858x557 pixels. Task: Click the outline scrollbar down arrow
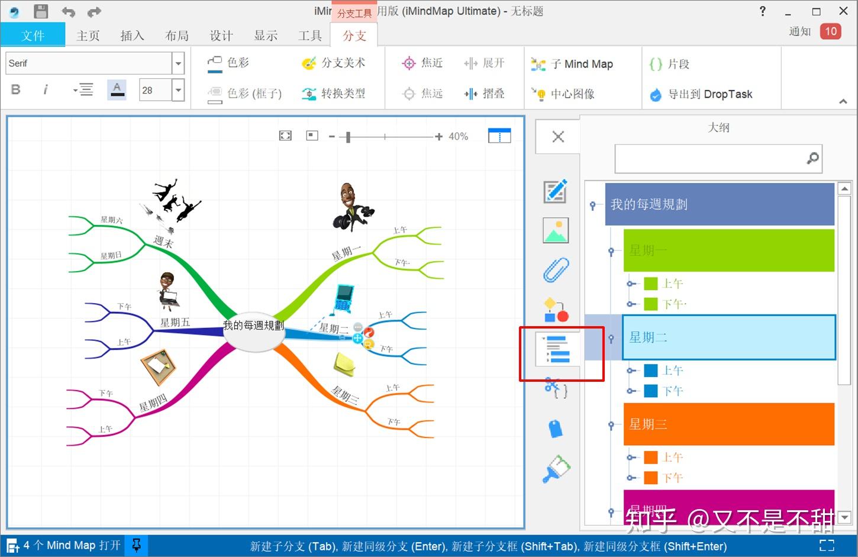coord(844,517)
